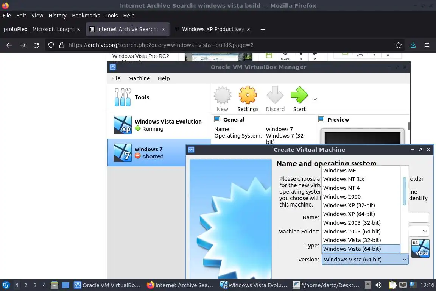
Task: Select the windows 7 aborted VM
Action: point(147,153)
